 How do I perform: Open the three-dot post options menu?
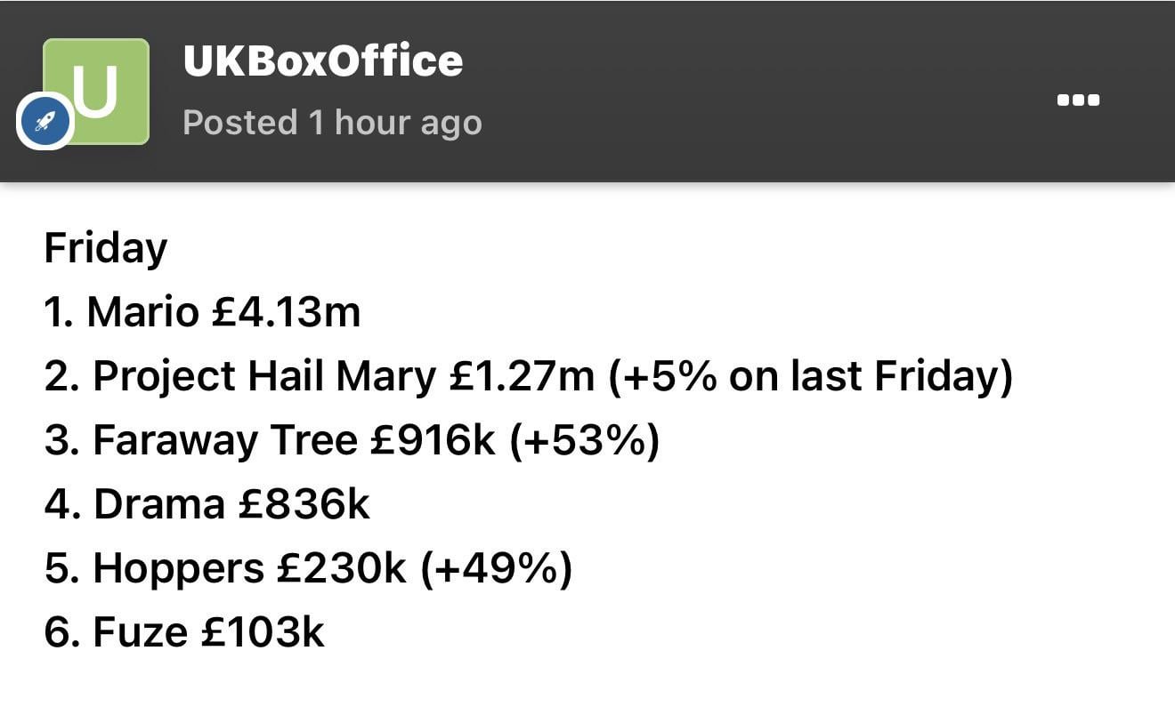pos(1078,100)
